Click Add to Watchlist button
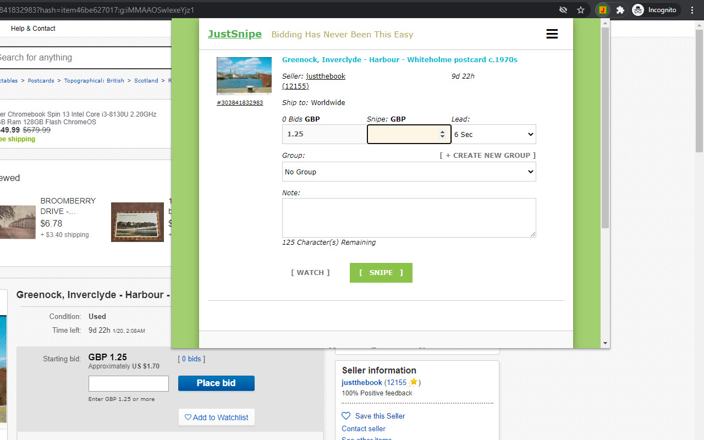Screen dimensions: 704x440 [217, 417]
